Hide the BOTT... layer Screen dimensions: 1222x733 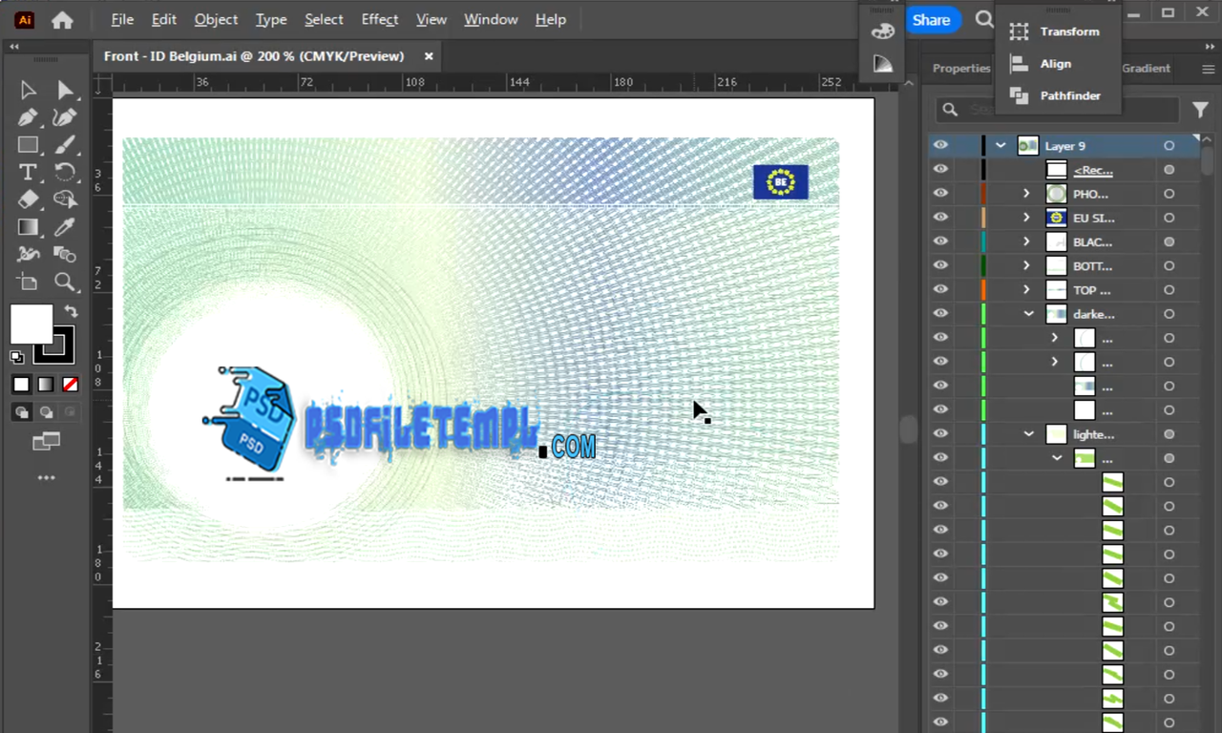pos(941,265)
